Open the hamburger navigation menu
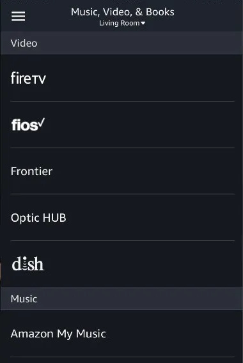 pyautogui.click(x=19, y=16)
